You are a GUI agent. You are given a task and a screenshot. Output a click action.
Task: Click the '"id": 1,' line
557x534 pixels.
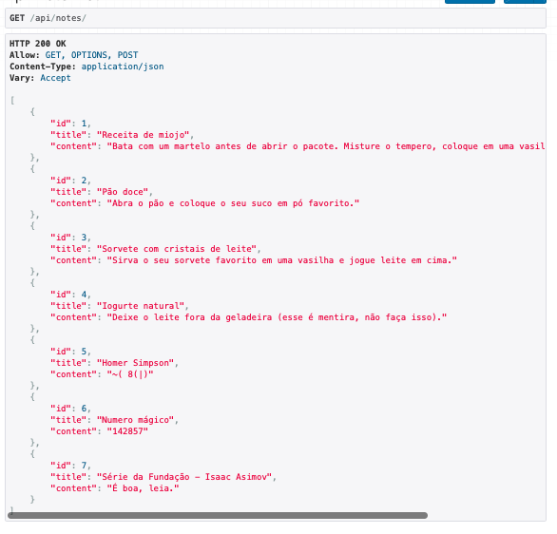[70, 124]
